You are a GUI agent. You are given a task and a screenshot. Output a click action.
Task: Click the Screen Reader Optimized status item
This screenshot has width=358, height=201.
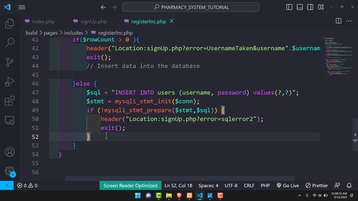click(x=130, y=185)
